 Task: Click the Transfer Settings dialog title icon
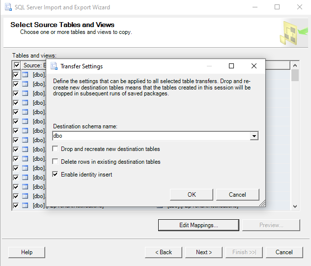54,66
